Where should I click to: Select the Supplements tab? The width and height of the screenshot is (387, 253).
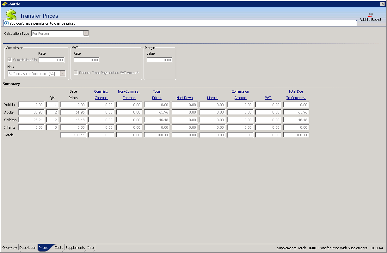[75, 248]
